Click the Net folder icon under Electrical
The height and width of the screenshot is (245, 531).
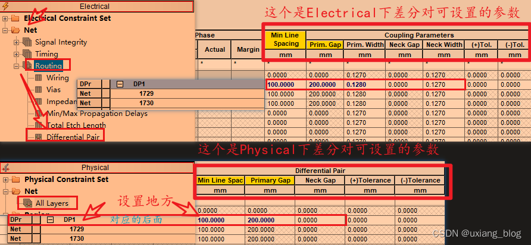point(15,30)
